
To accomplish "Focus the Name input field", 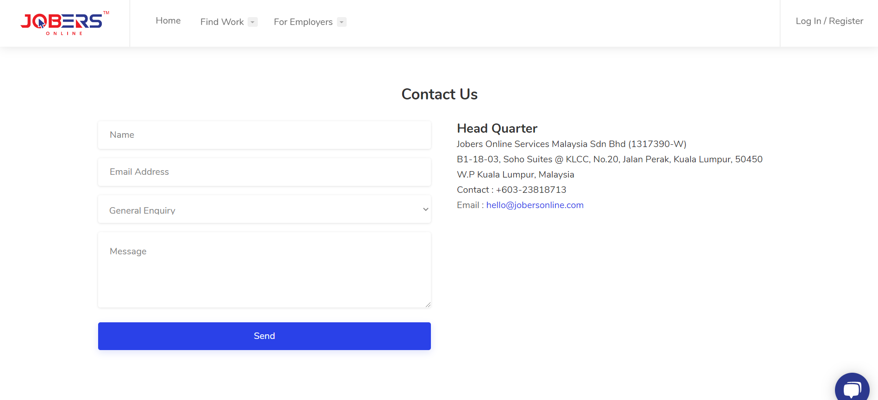I will [x=264, y=135].
